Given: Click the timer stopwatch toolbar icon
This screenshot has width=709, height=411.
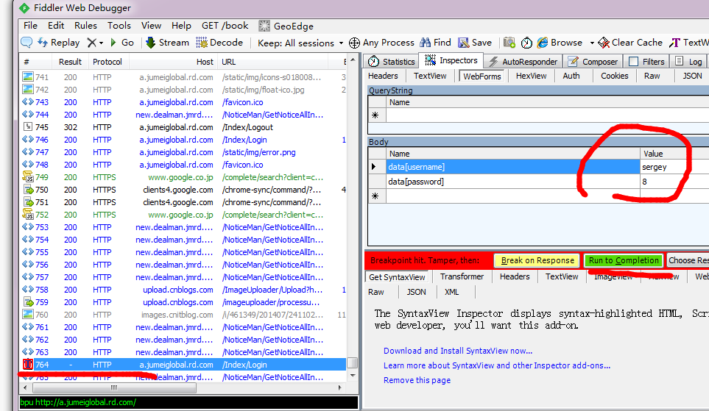Looking at the screenshot, I should (526, 43).
